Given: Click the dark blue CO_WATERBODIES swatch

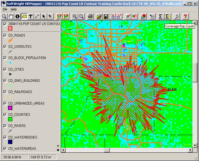Looking at the screenshot, I should [10, 142].
